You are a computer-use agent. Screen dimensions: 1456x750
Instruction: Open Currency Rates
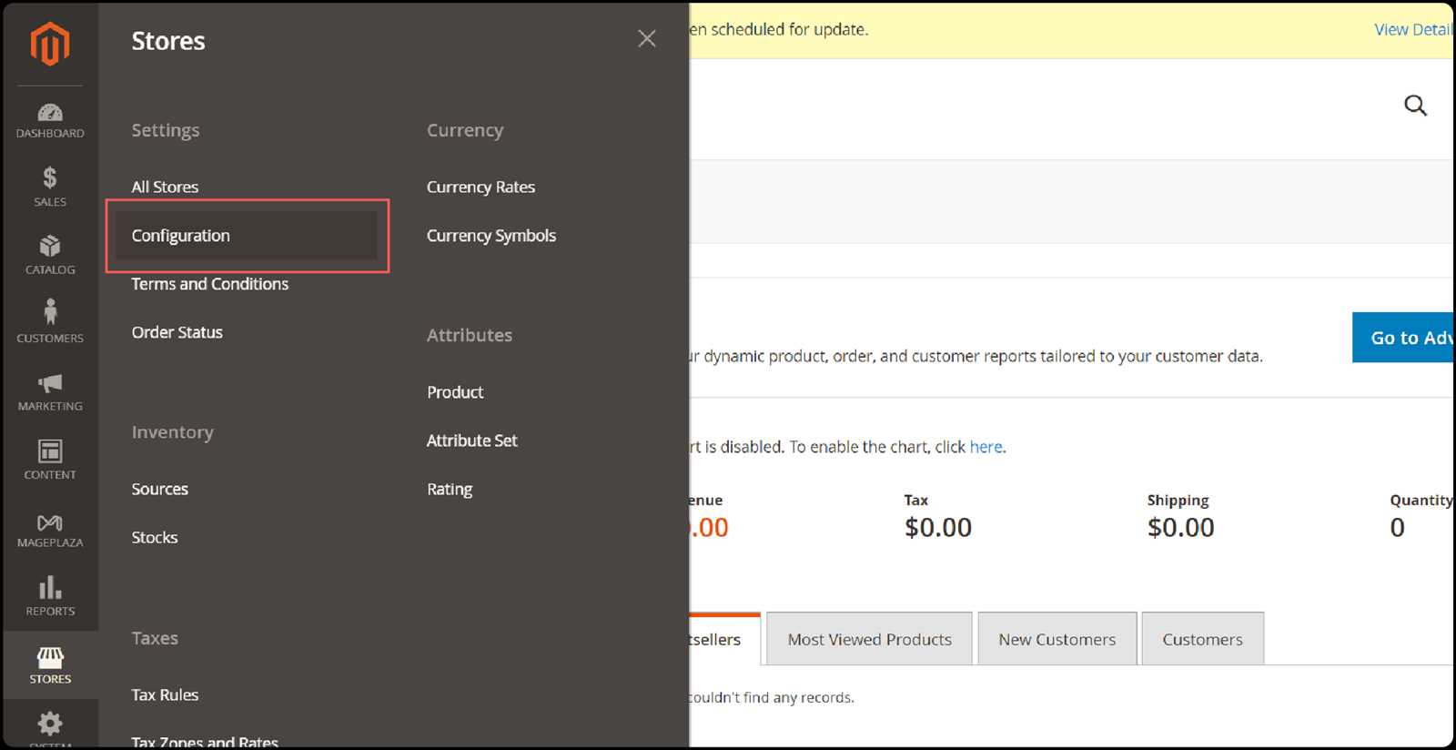coord(480,187)
